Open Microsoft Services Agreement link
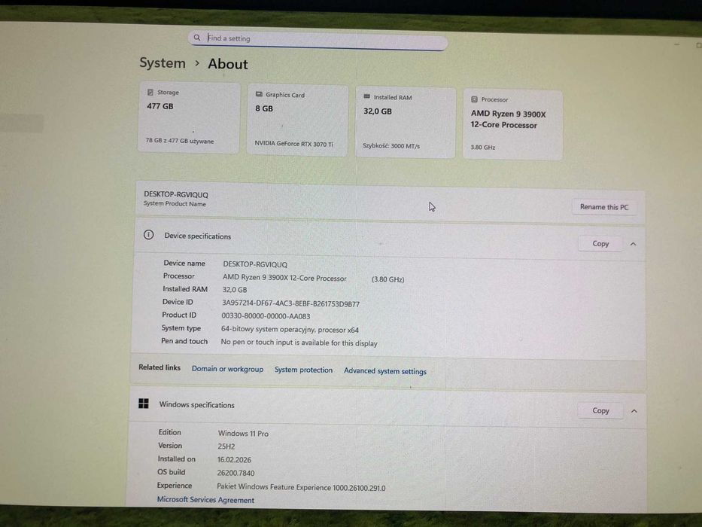 coord(205,500)
